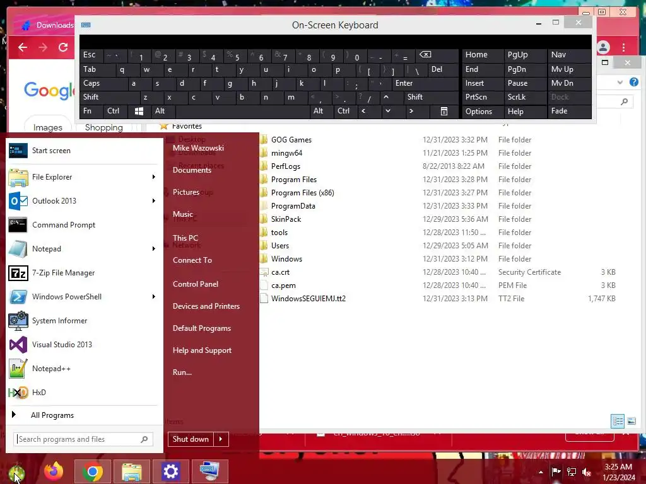
Task: Expand Explorer ribbon chevron
Action: tap(620, 82)
